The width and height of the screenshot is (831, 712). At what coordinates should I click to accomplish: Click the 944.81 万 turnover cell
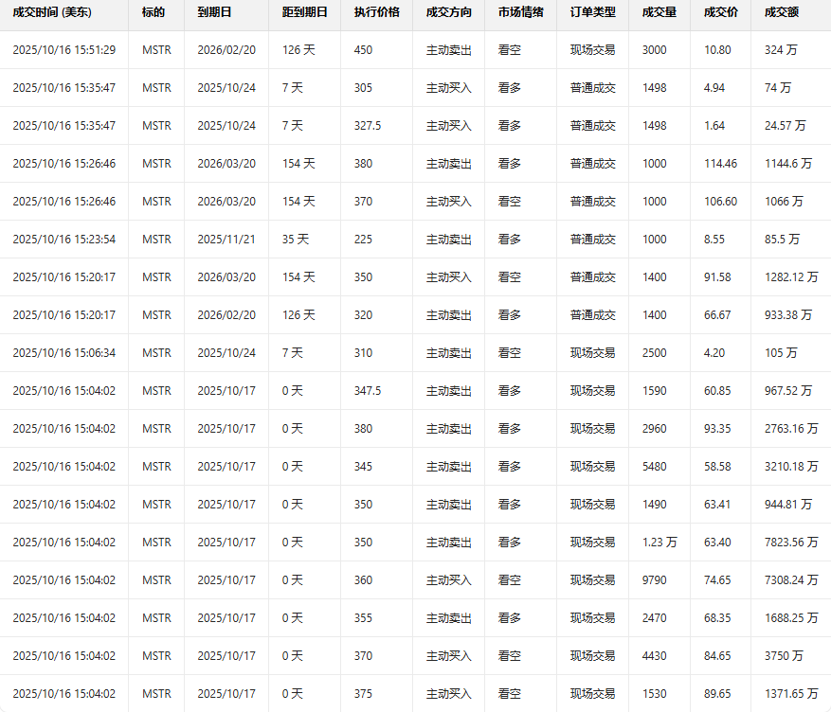click(788, 505)
